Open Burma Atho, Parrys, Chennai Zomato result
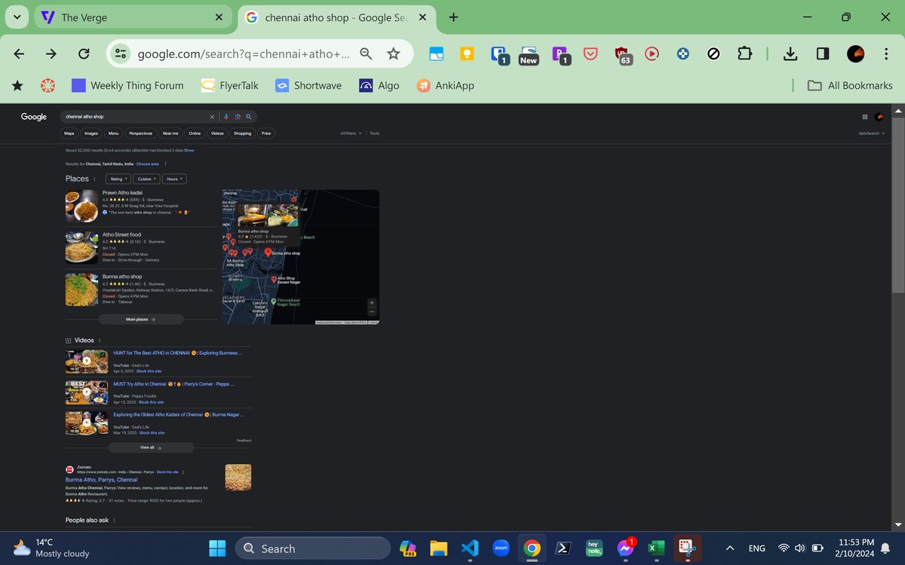905x565 pixels. 101,480
